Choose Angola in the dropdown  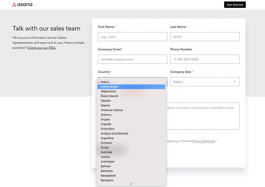(x=131, y=120)
